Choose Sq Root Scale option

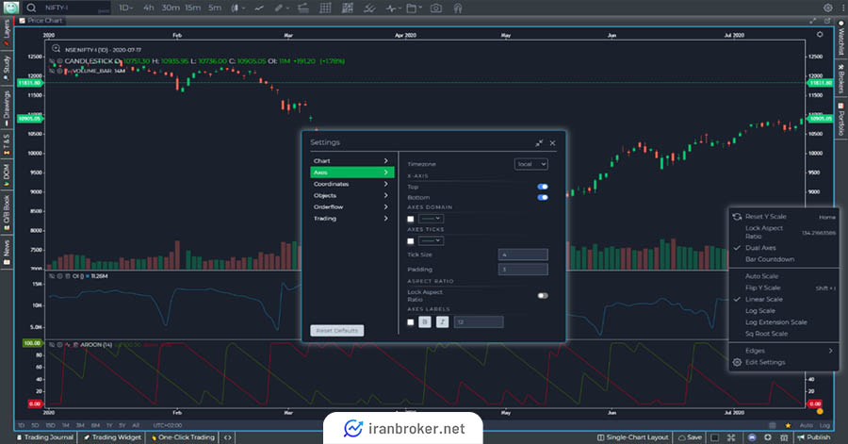point(766,334)
